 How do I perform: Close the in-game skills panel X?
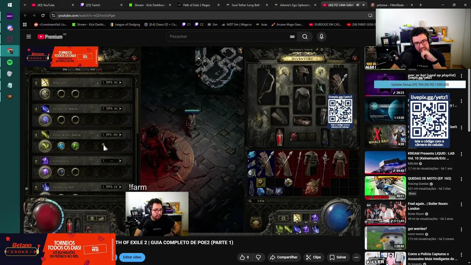[134, 58]
